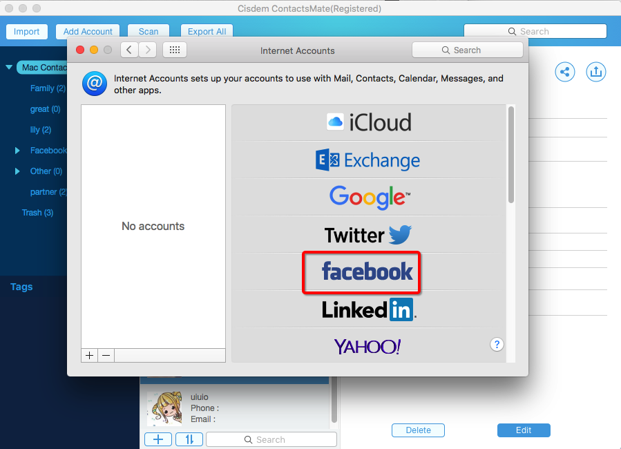Select the uiuio contact name

[x=199, y=397]
